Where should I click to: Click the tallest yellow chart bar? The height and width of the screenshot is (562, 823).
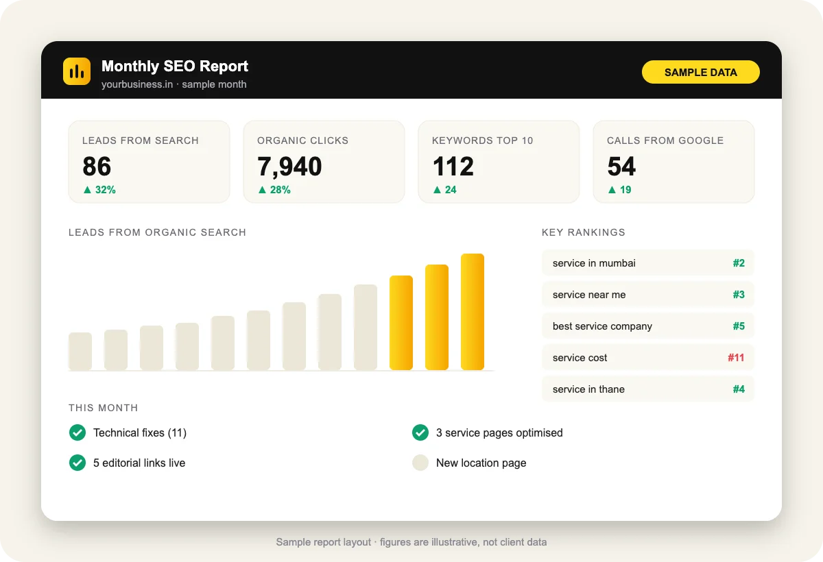pyautogui.click(x=473, y=312)
